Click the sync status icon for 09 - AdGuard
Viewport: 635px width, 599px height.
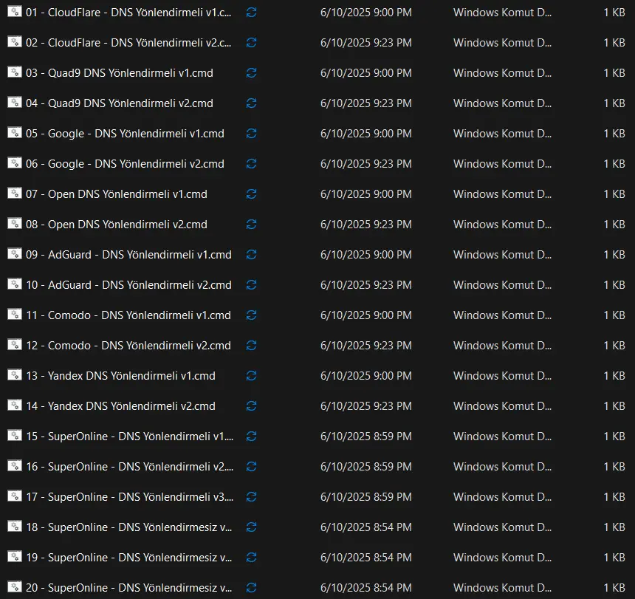click(x=252, y=254)
